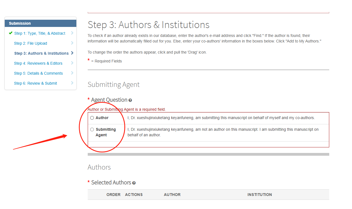Click the Step 3: Authors & Institutions heading

[149, 25]
